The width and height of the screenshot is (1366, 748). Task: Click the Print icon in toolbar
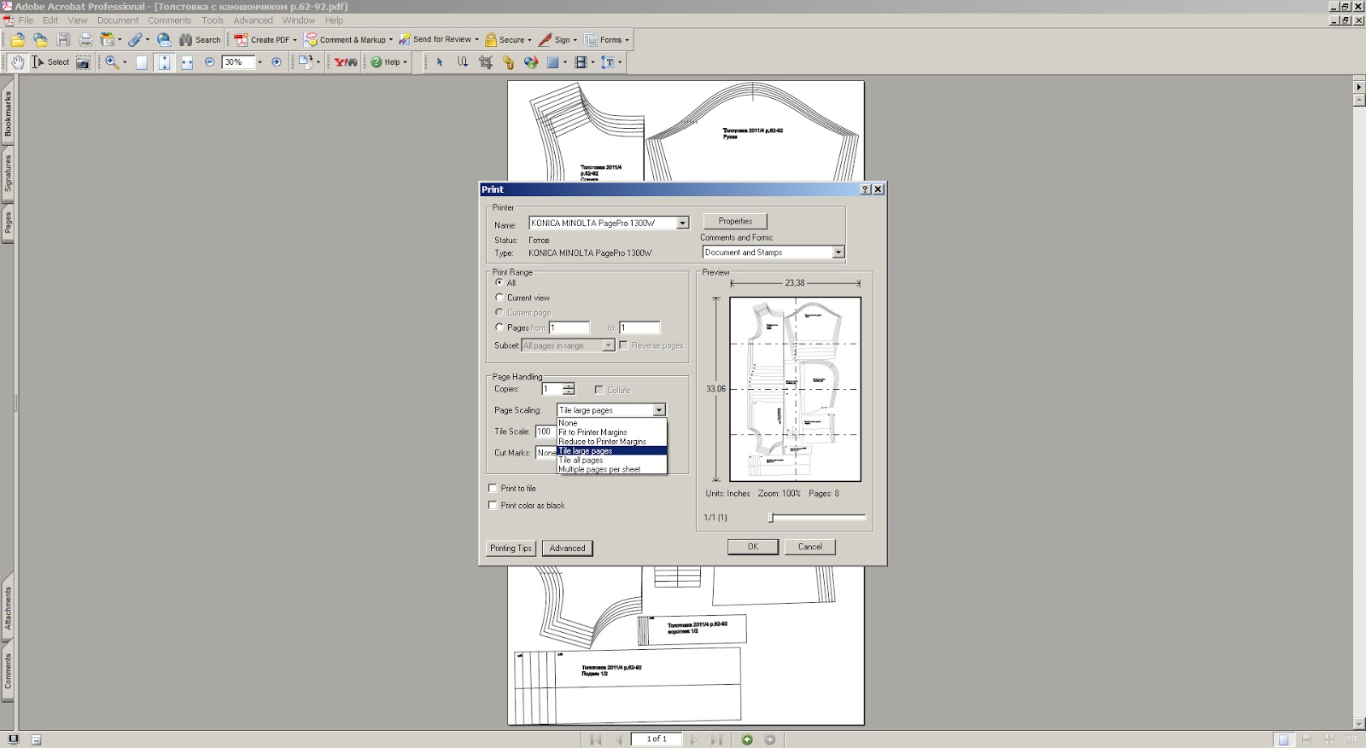85,40
